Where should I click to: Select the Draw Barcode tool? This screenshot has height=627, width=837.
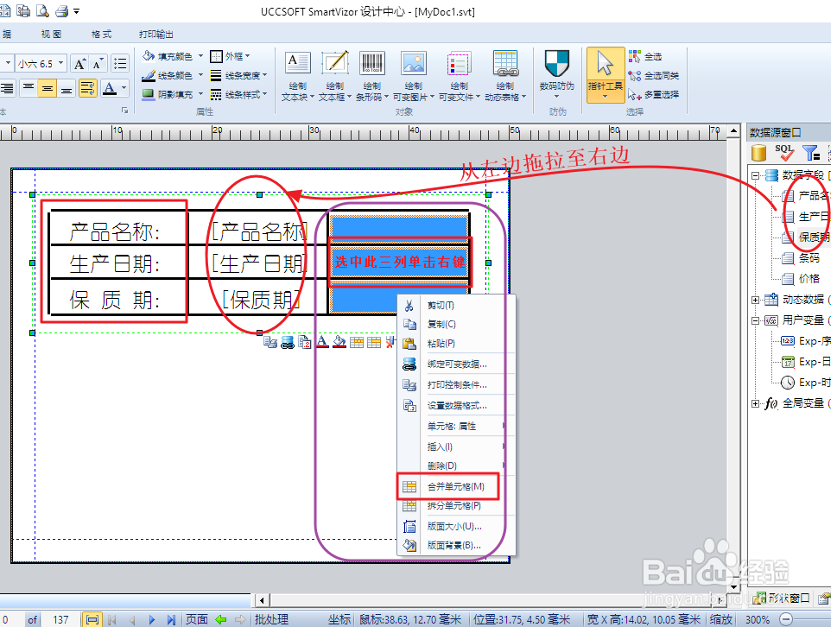(372, 76)
